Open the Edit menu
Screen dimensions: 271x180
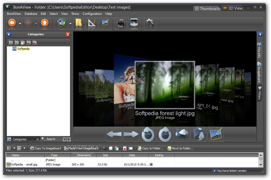coord(43,14)
